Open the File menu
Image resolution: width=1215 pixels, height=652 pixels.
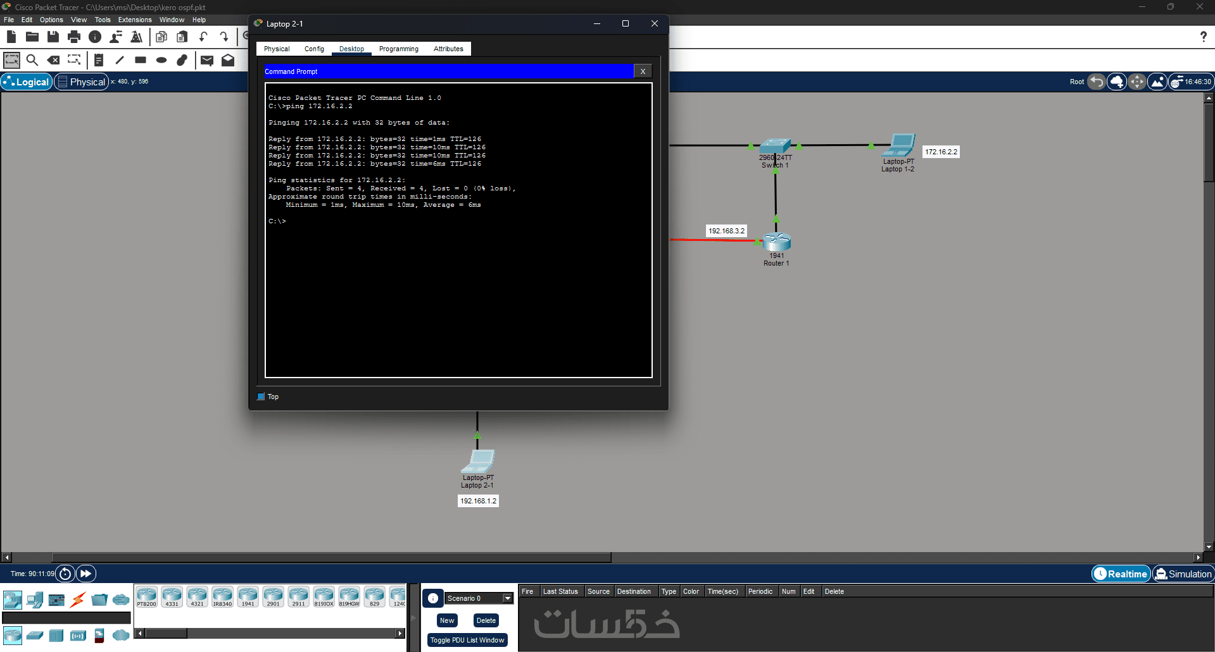pyautogui.click(x=9, y=20)
